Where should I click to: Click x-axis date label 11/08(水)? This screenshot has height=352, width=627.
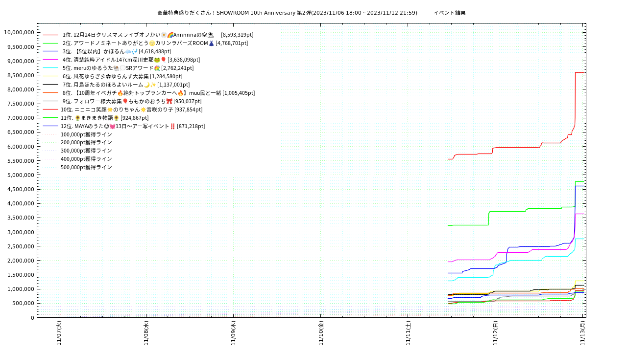pos(146,333)
